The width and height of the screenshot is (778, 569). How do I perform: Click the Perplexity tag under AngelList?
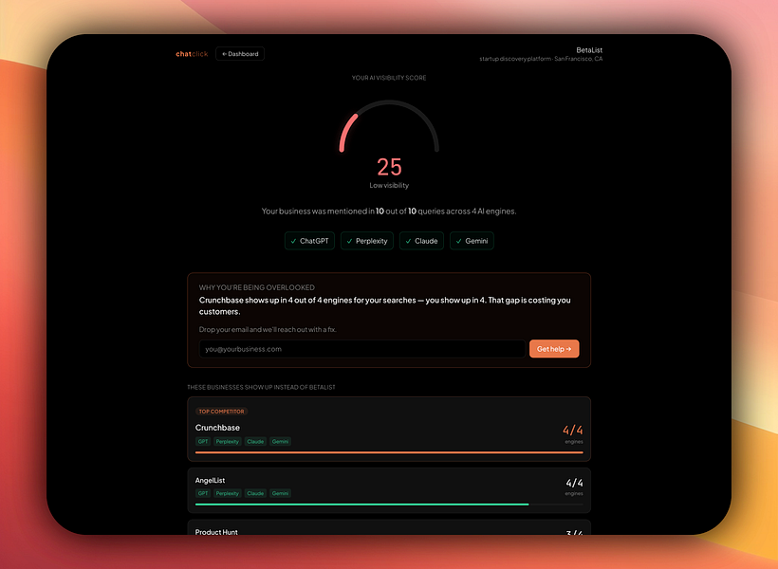point(228,493)
